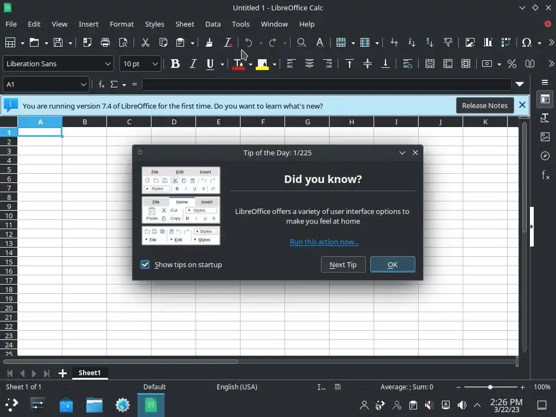Toggle Align Right

pyautogui.click(x=327, y=64)
